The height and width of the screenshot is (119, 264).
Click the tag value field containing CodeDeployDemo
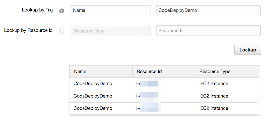click(x=209, y=10)
